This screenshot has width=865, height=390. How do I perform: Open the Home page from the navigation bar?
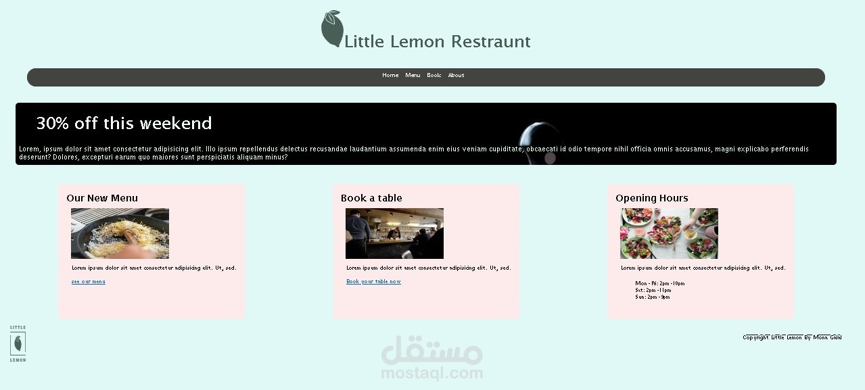tap(390, 75)
